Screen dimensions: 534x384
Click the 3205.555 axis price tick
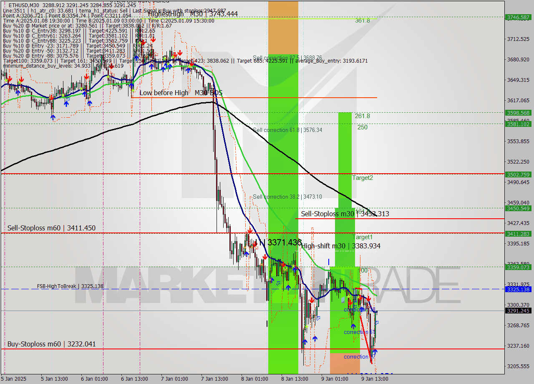coord(517,366)
